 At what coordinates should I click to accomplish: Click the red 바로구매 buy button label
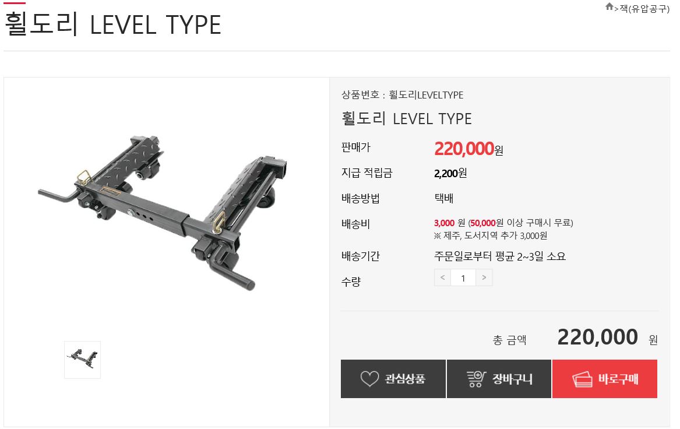pos(618,379)
